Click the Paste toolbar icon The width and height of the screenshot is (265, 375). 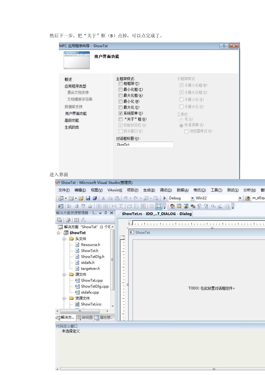(117, 198)
